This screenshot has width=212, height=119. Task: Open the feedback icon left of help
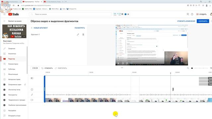click(188, 14)
